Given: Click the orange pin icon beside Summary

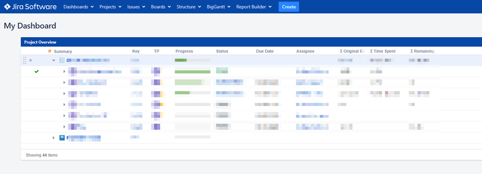Looking at the screenshot, I should pos(50,51).
